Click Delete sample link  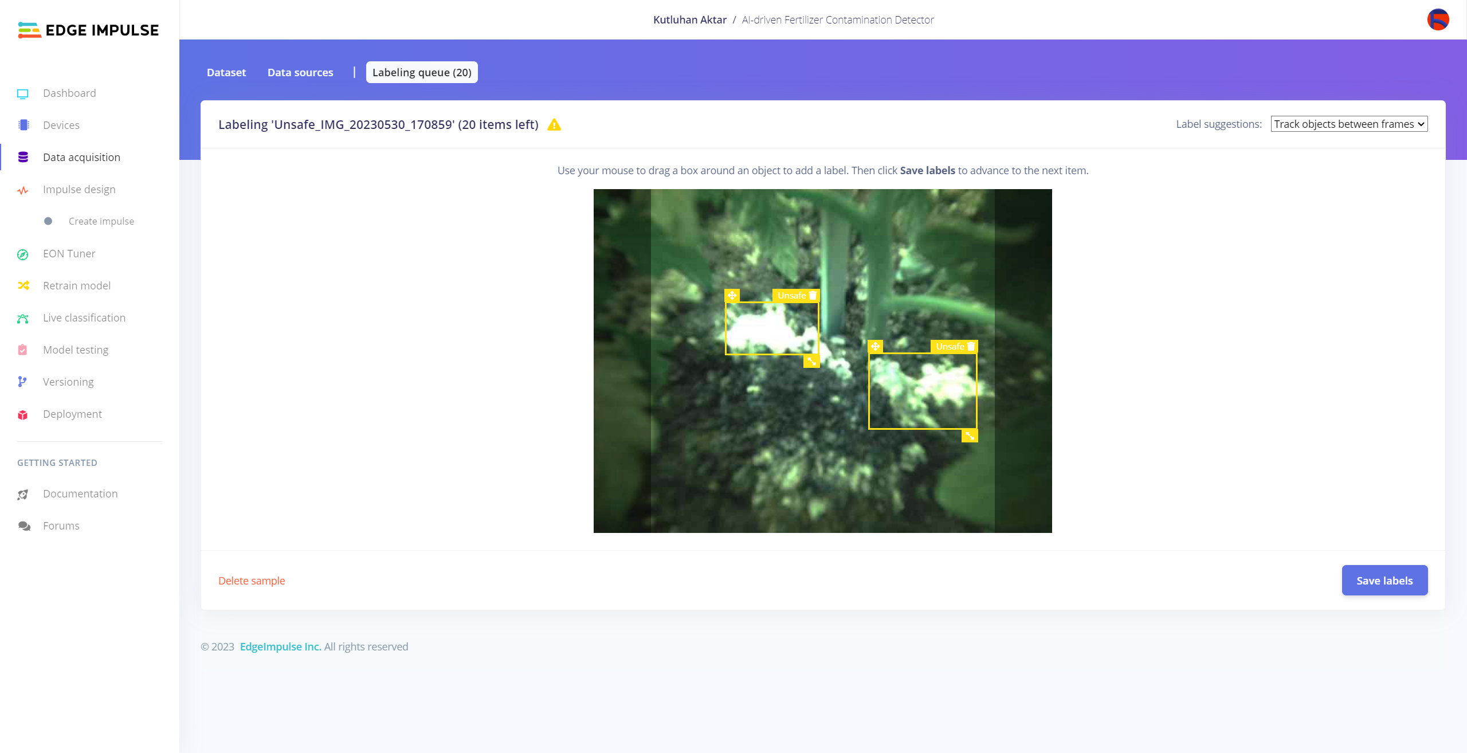pos(252,581)
